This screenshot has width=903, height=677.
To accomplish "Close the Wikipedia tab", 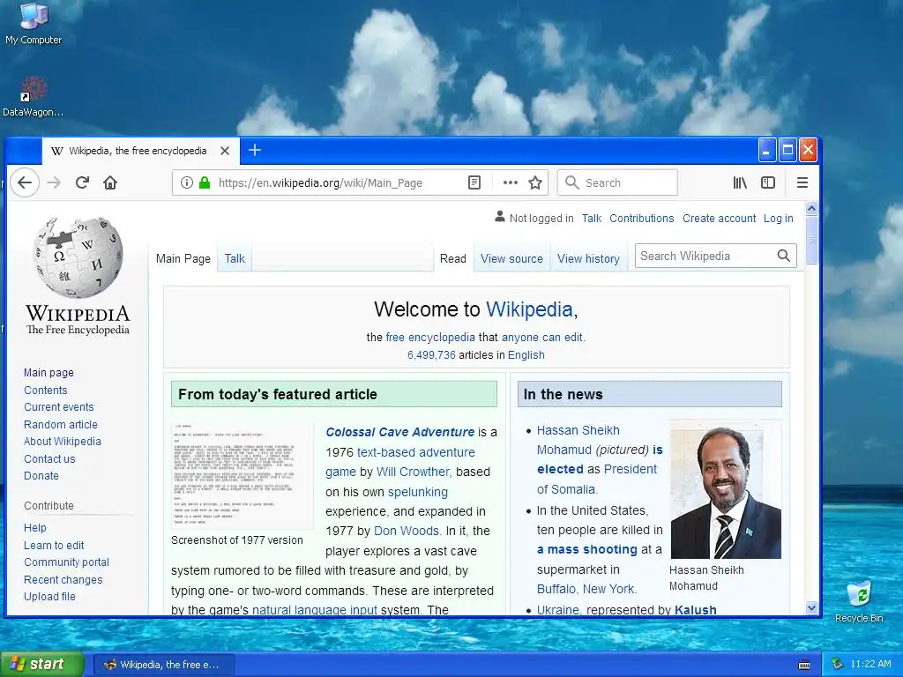I will 225,151.
